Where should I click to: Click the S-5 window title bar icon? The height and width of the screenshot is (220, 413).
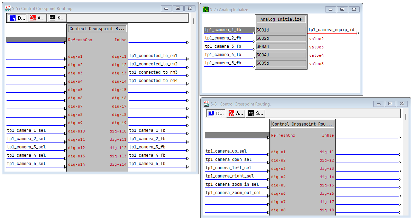click(8, 8)
